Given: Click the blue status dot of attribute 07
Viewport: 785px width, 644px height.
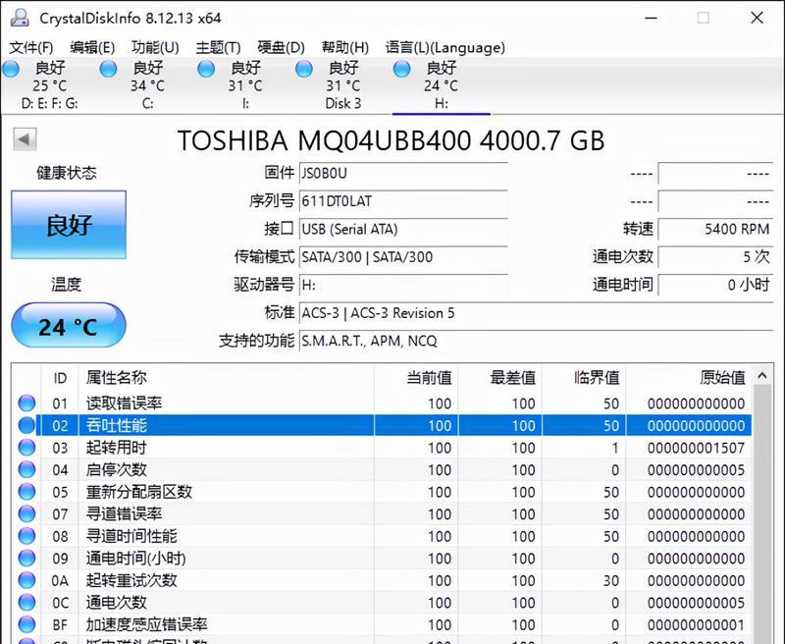Looking at the screenshot, I should 27,513.
